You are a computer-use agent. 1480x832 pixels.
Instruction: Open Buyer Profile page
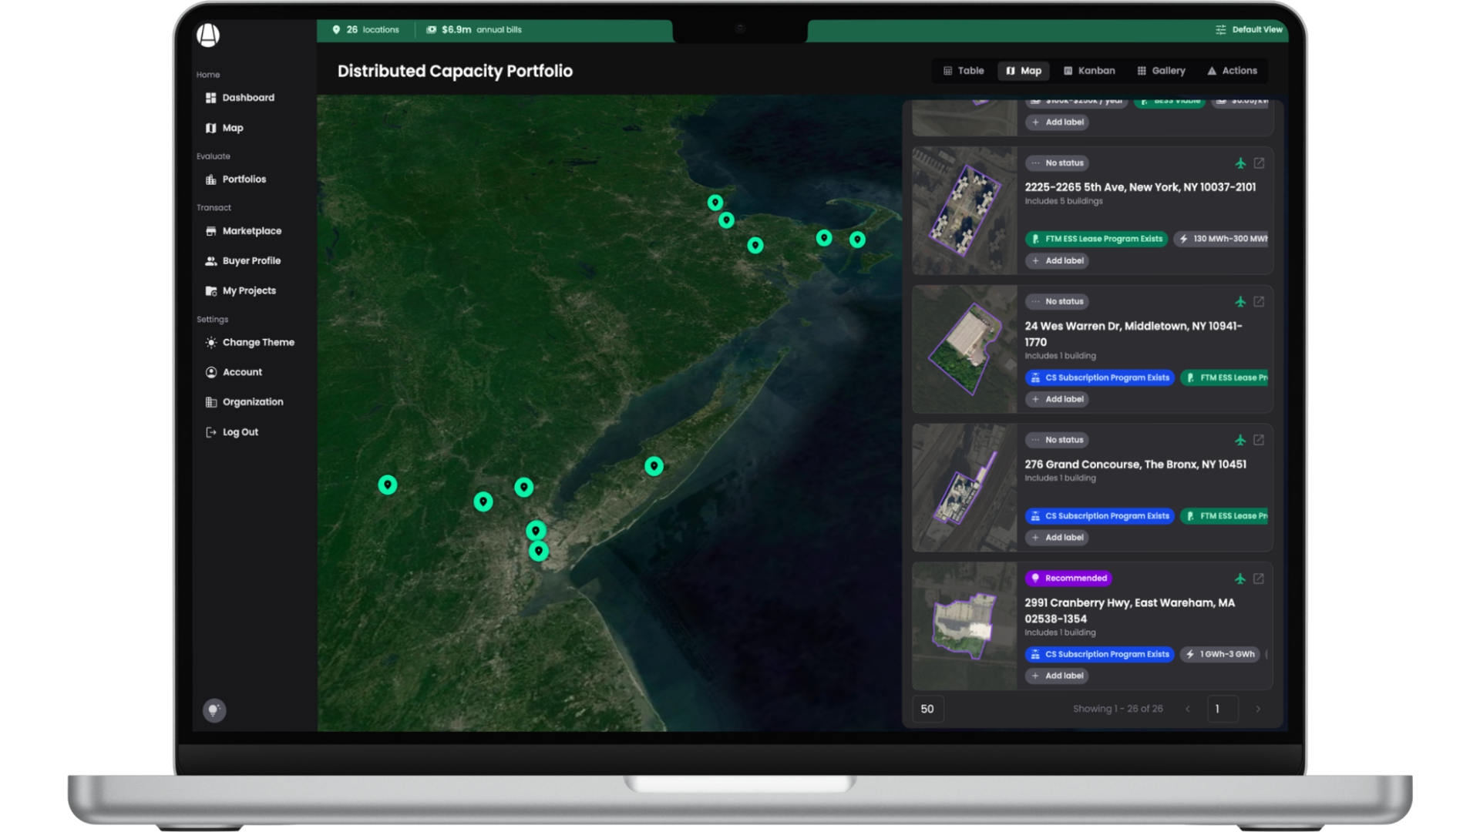tap(243, 261)
